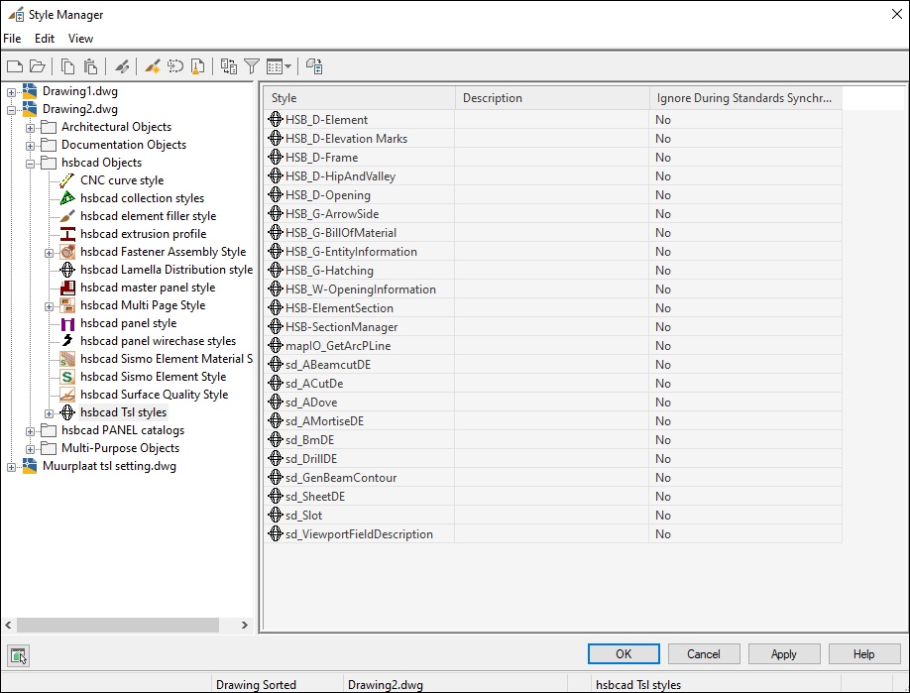Viewport: 910px width, 693px height.
Task: Select hsbcad Sismo Element Material node
Action: (x=166, y=359)
